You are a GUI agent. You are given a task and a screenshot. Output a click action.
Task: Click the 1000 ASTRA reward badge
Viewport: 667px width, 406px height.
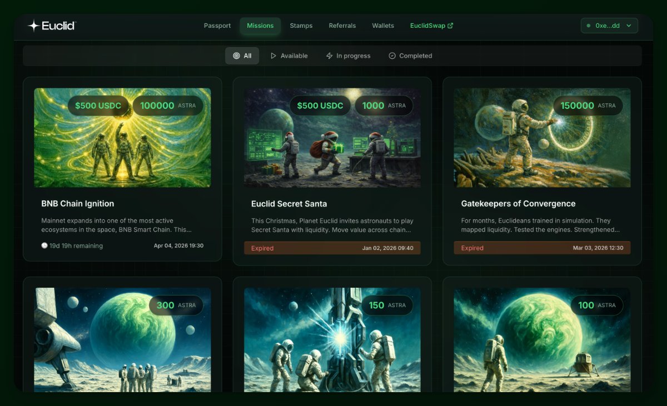[384, 106]
